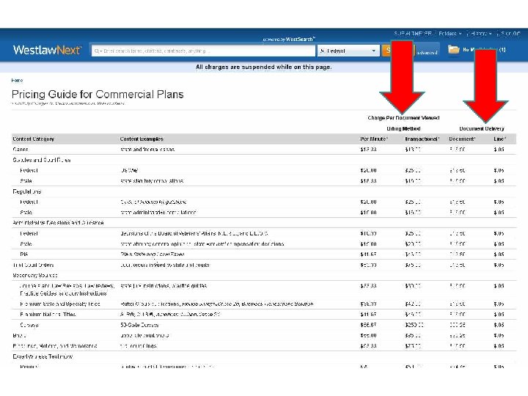Select the 'Regulations' category label
Image resolution: width=528 pixels, height=396 pixels.
26,191
